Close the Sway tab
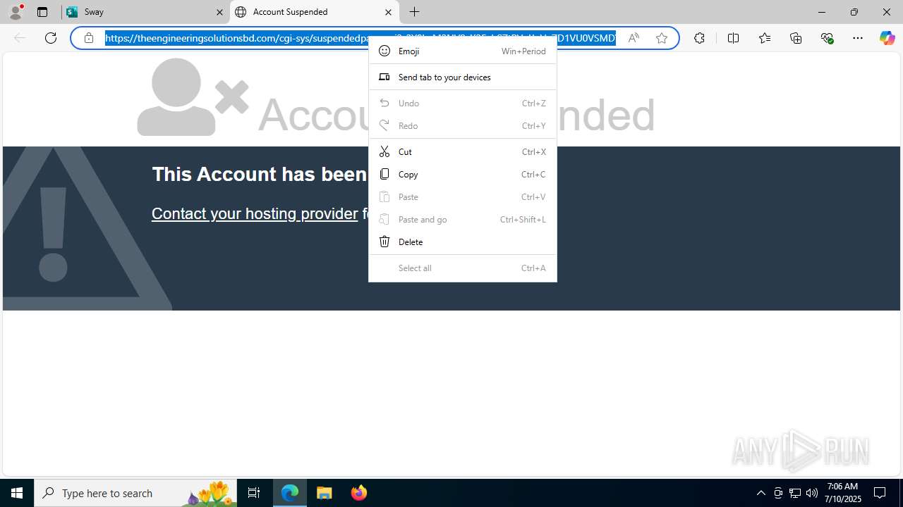Screen dimensions: 903x507 coord(219,12)
